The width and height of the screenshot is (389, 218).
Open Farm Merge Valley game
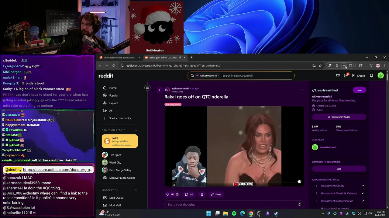click(x=121, y=170)
